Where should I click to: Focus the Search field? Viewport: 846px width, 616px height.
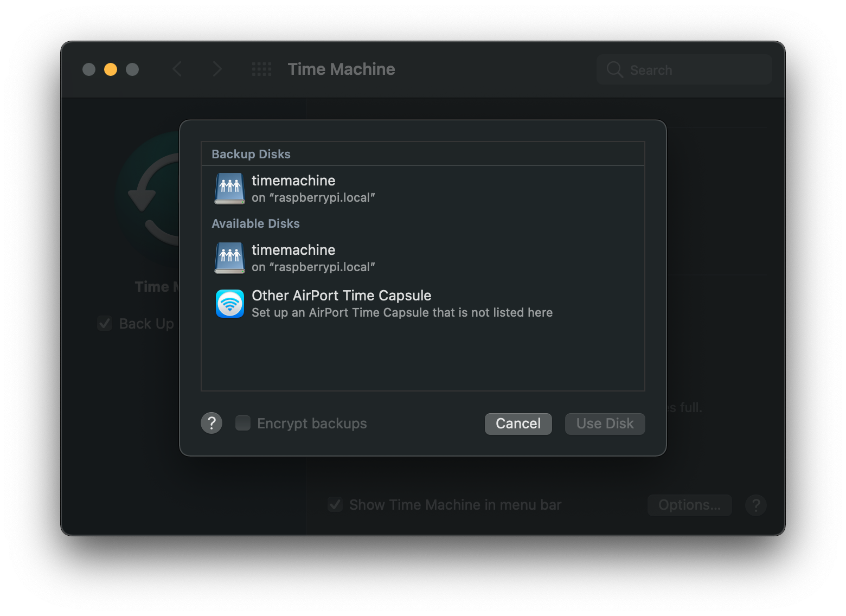click(684, 69)
